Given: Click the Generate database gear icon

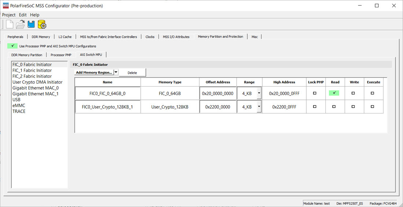Looking at the screenshot, I should pyautogui.click(x=42, y=25).
